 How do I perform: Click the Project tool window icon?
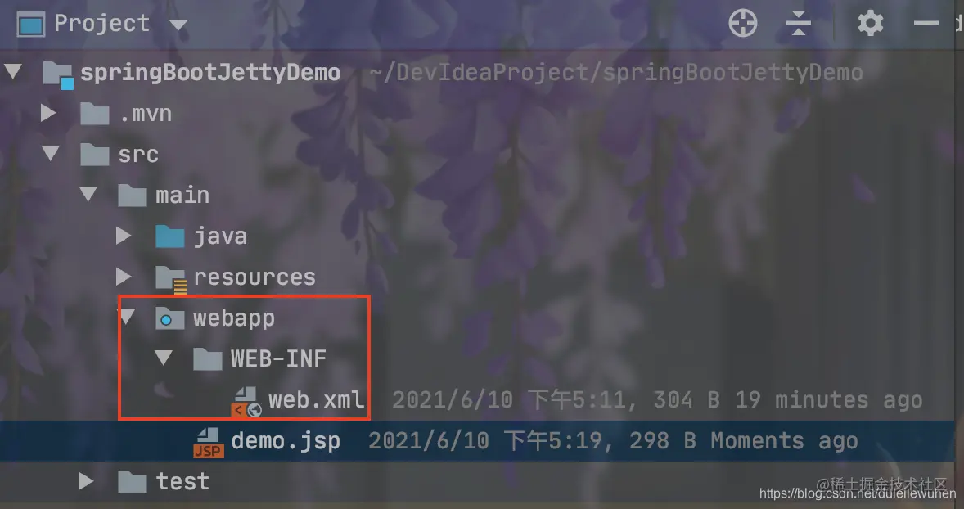[31, 25]
